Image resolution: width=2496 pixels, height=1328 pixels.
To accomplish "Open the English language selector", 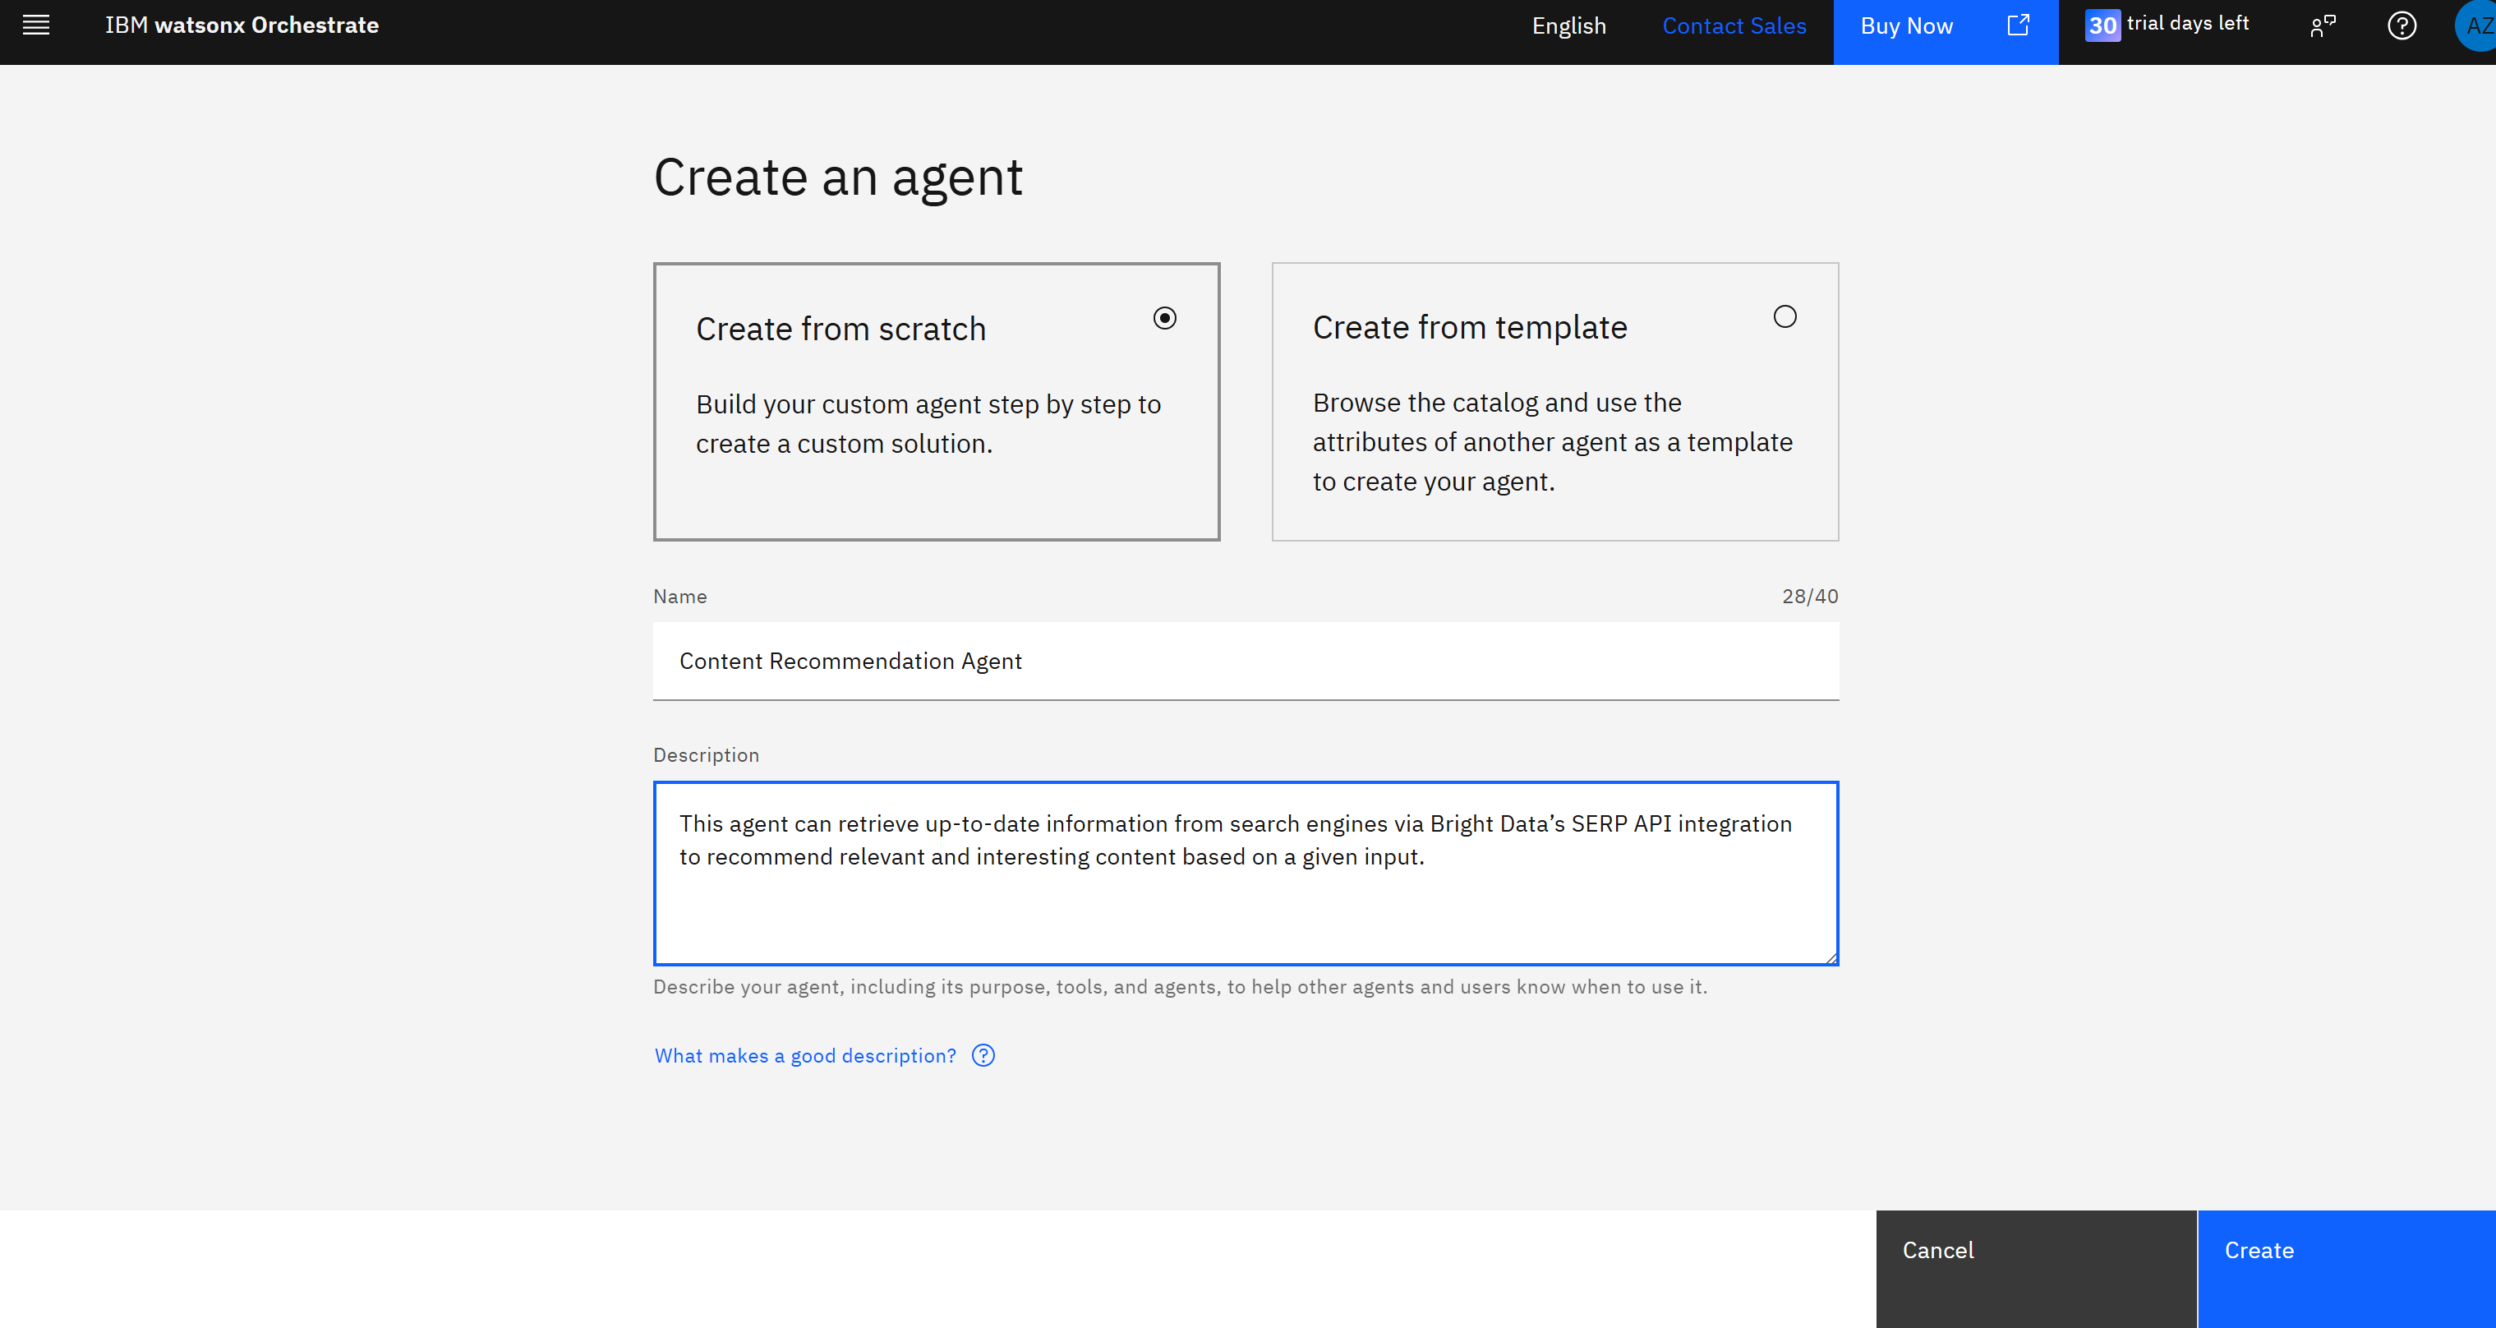I will 1568,26.
